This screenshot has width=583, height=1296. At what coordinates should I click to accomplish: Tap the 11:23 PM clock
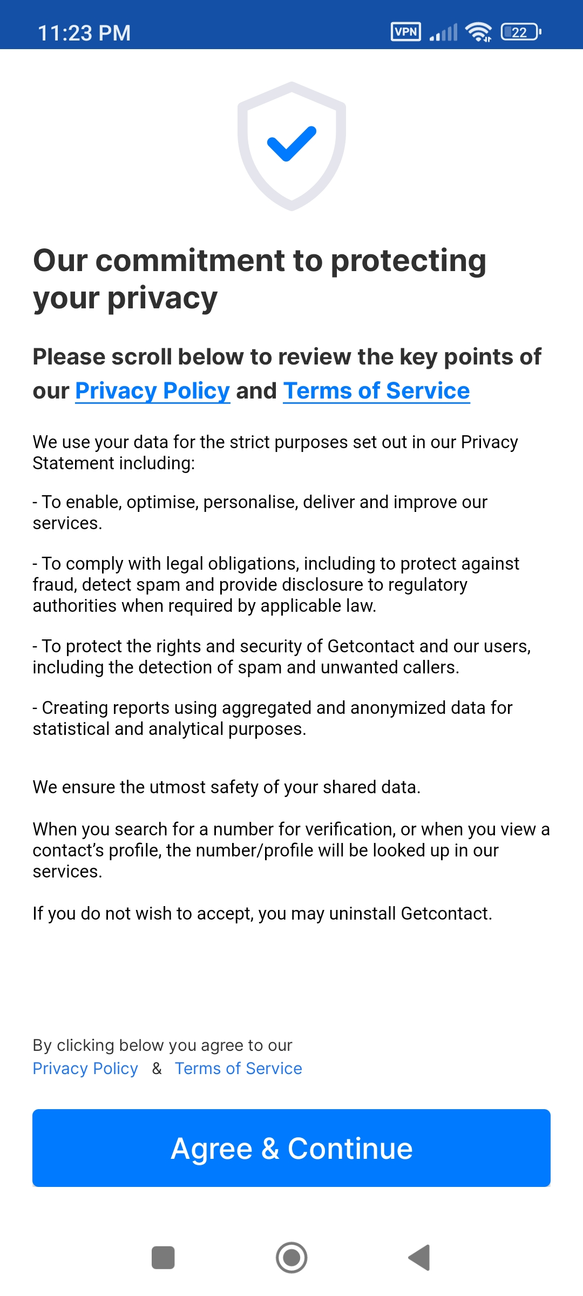tap(84, 33)
